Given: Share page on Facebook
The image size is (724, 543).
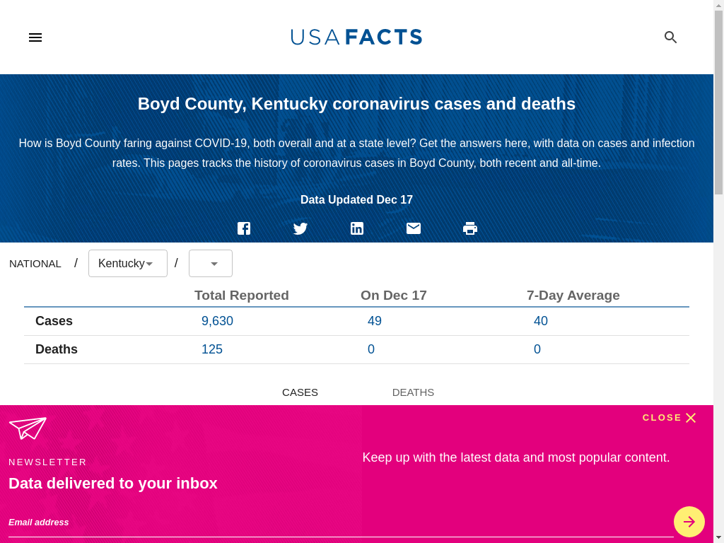Looking at the screenshot, I should tap(244, 228).
